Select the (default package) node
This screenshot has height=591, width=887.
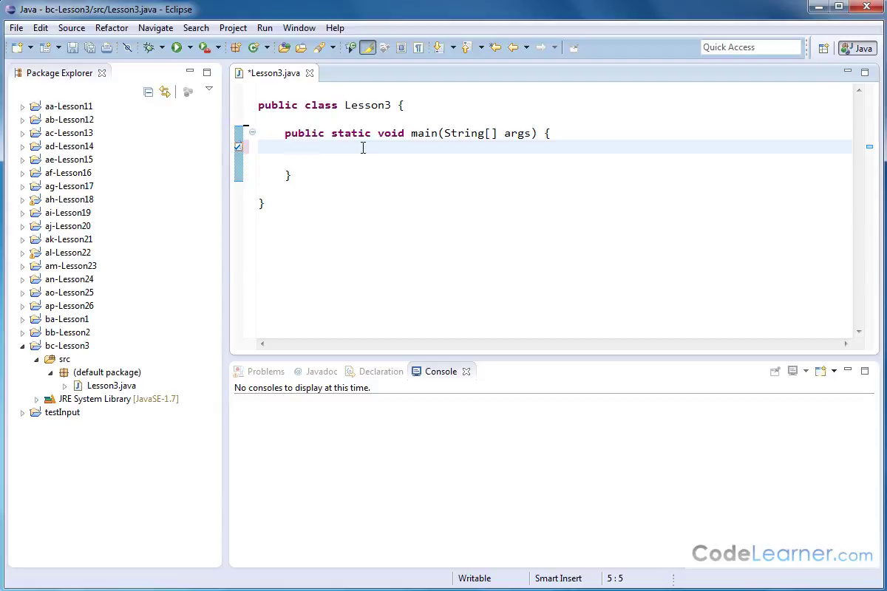[106, 372]
